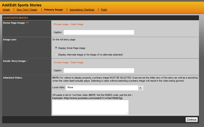Select Display Home Page image radio

[x=56, y=48]
